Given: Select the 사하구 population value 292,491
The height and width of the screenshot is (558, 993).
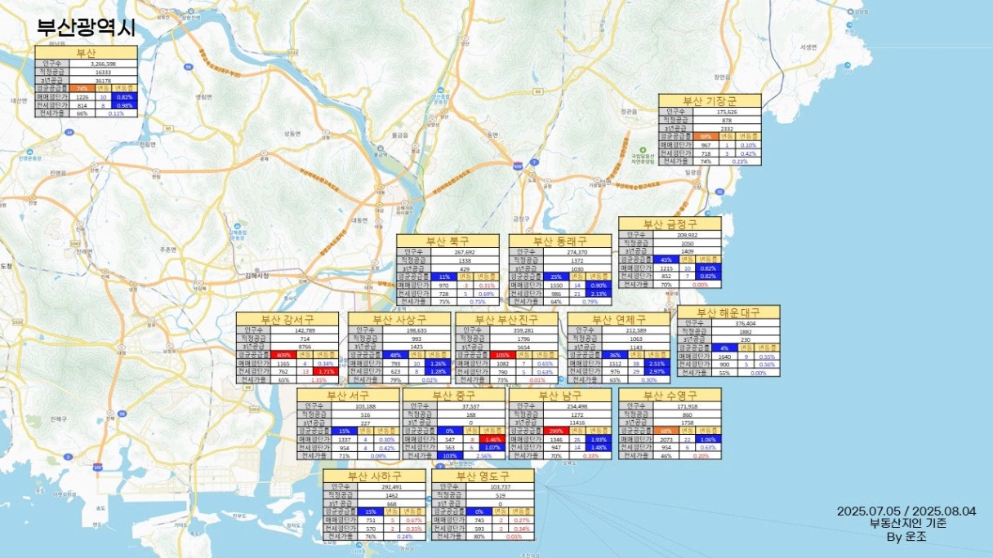Looking at the screenshot, I should point(391,487).
